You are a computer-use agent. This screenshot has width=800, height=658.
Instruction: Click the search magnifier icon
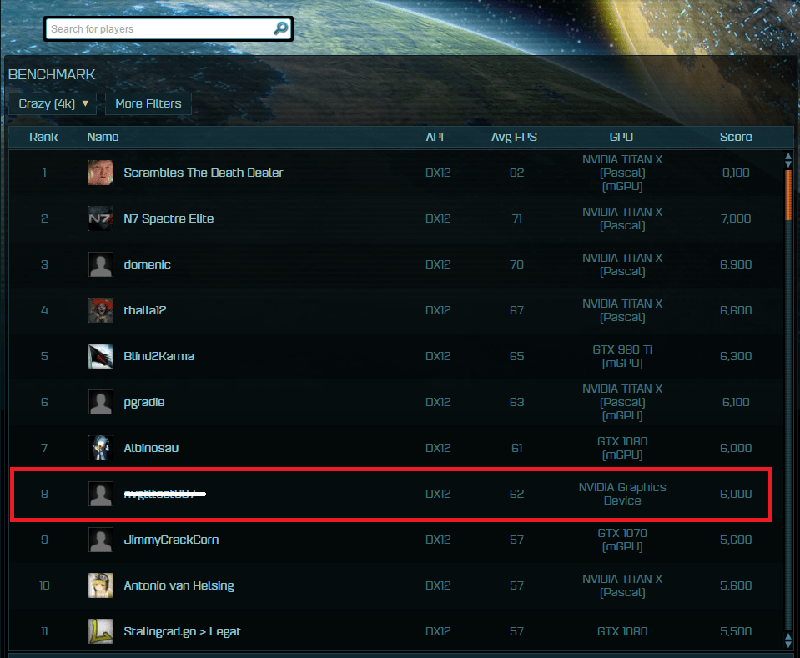coord(280,28)
